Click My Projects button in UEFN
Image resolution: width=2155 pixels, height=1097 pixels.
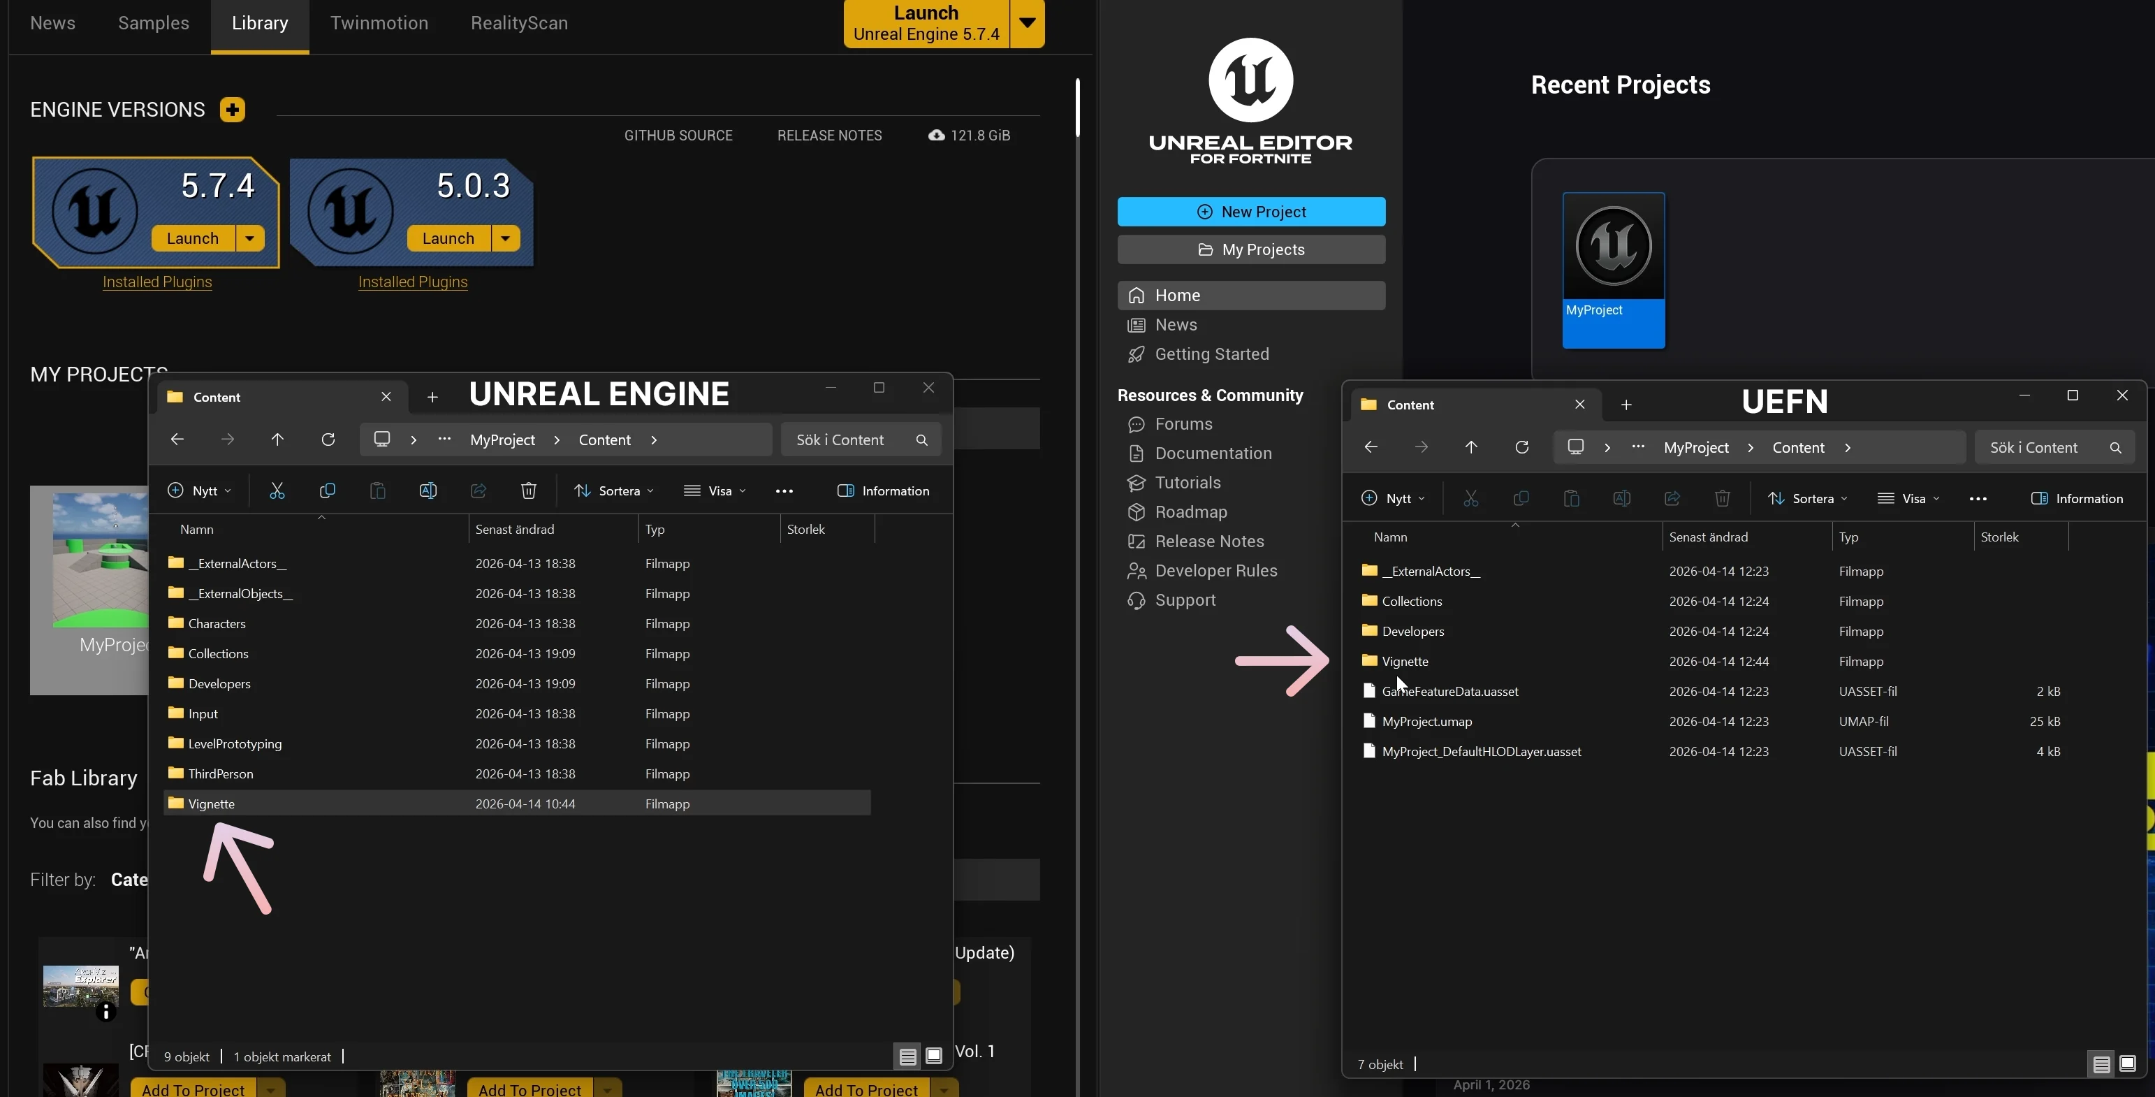[1252, 249]
